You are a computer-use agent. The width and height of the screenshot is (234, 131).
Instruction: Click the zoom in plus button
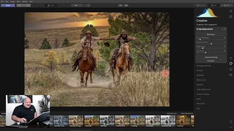(x=88, y=5)
